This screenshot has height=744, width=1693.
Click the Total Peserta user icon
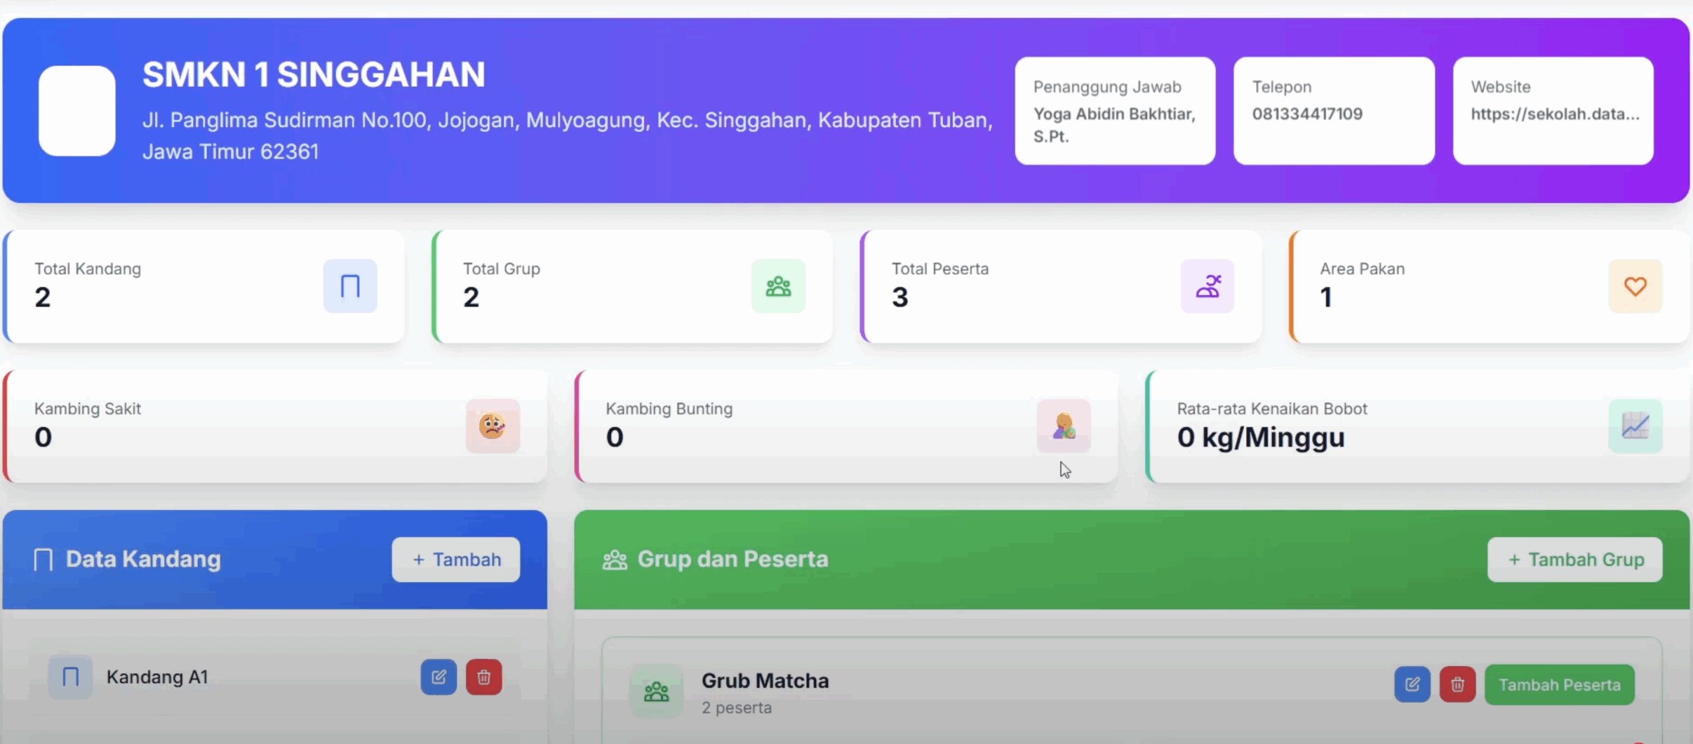click(x=1208, y=286)
